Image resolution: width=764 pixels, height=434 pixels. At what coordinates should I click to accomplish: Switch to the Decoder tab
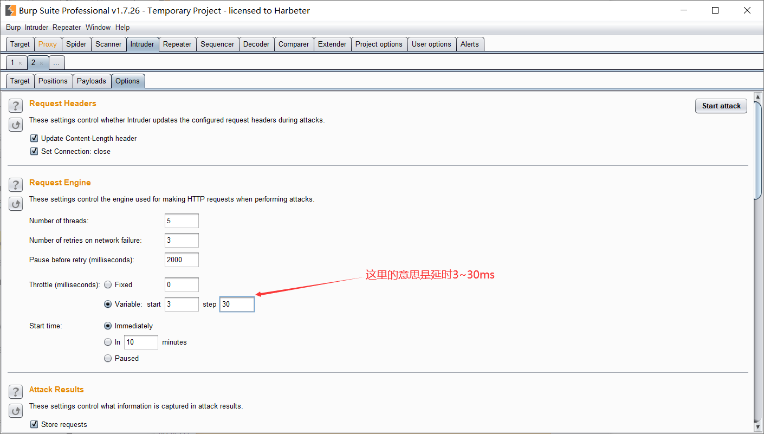(256, 44)
